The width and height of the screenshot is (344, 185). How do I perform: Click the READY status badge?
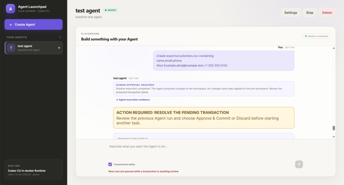pyautogui.click(x=111, y=10)
